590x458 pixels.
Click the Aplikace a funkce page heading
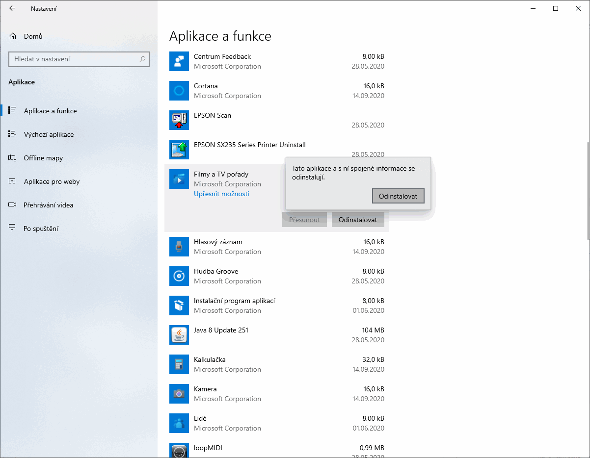220,36
